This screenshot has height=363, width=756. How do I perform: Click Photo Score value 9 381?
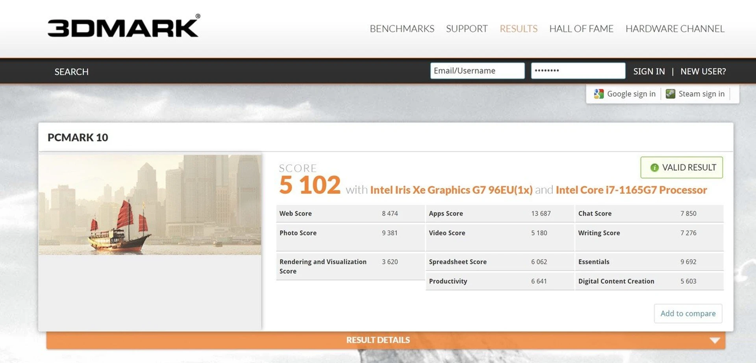tap(389, 233)
